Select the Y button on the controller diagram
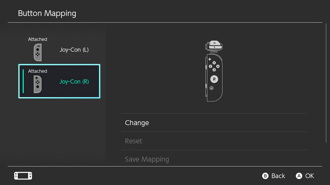The image size is (330, 185). click(x=211, y=66)
